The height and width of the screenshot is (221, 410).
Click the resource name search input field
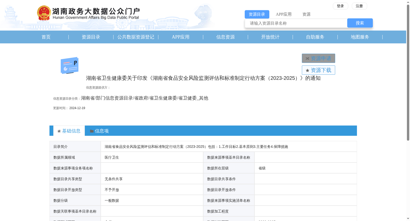coord(296,23)
